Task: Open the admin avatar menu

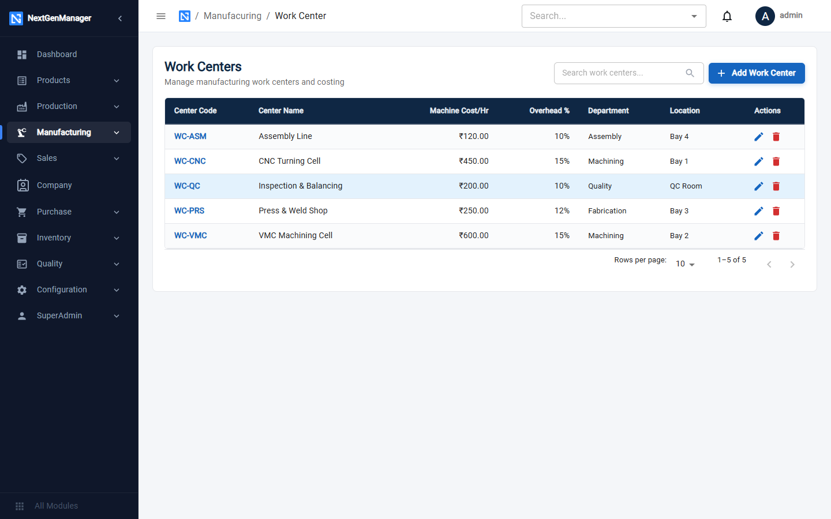Action: click(x=765, y=16)
